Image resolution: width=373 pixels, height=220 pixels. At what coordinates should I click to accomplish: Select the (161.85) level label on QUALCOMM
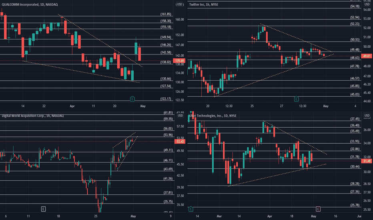click(166, 14)
